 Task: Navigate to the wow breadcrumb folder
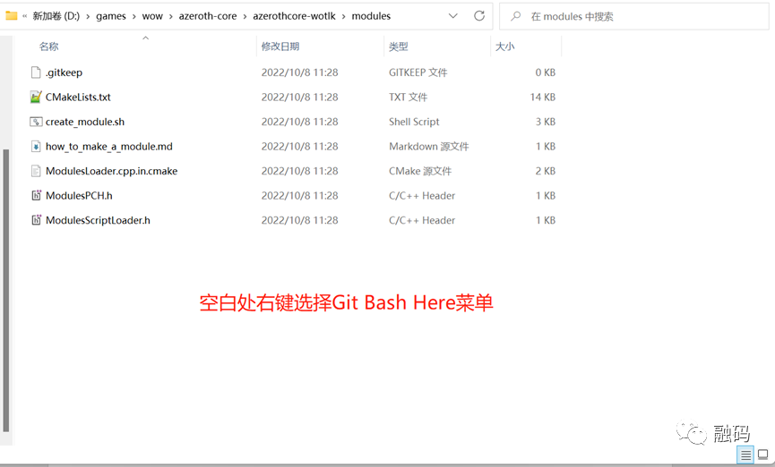[151, 16]
